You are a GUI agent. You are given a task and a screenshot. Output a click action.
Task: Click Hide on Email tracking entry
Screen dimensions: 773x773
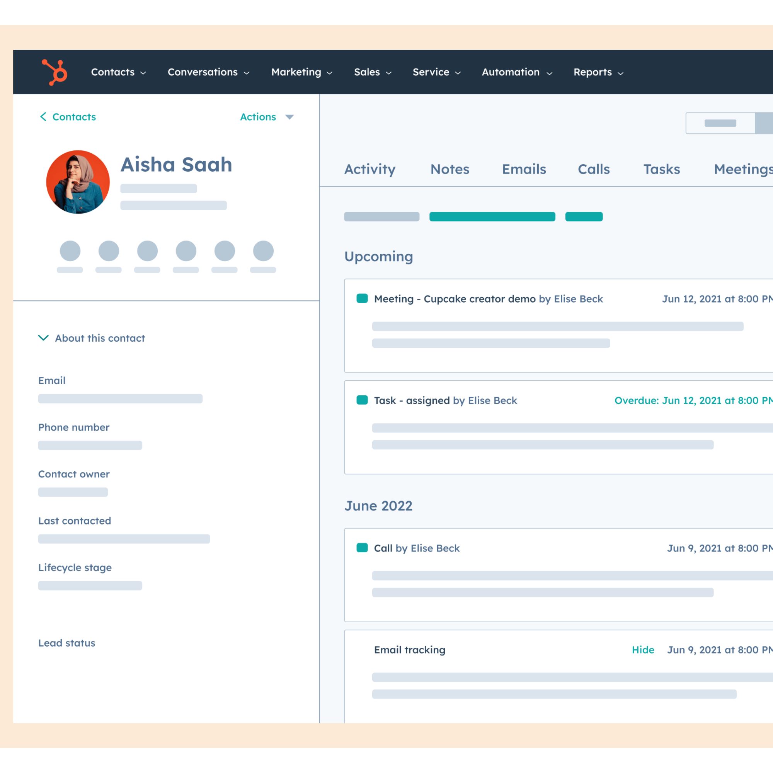coord(643,650)
